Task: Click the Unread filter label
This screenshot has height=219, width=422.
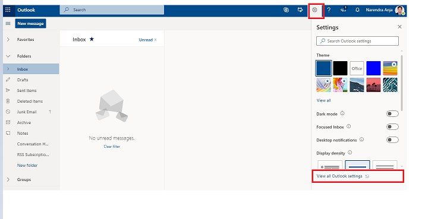Action: click(146, 40)
